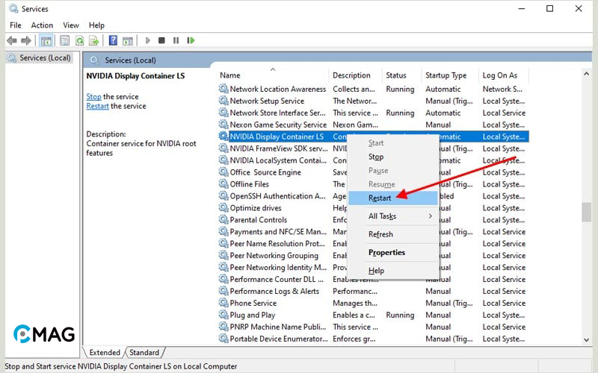
Task: Click the scrollbar down arrow
Action: (x=586, y=339)
